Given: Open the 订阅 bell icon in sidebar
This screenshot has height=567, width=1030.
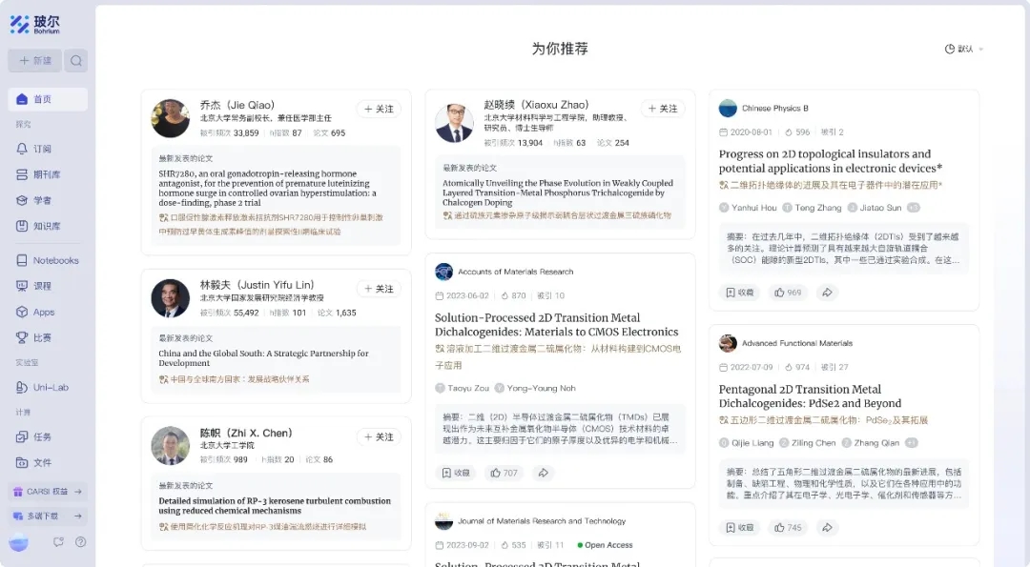Looking at the screenshot, I should (23, 149).
